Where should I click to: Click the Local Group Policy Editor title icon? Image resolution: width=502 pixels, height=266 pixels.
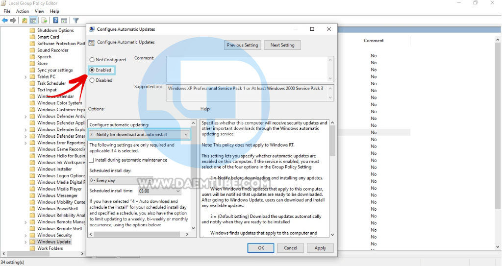coord(3,3)
